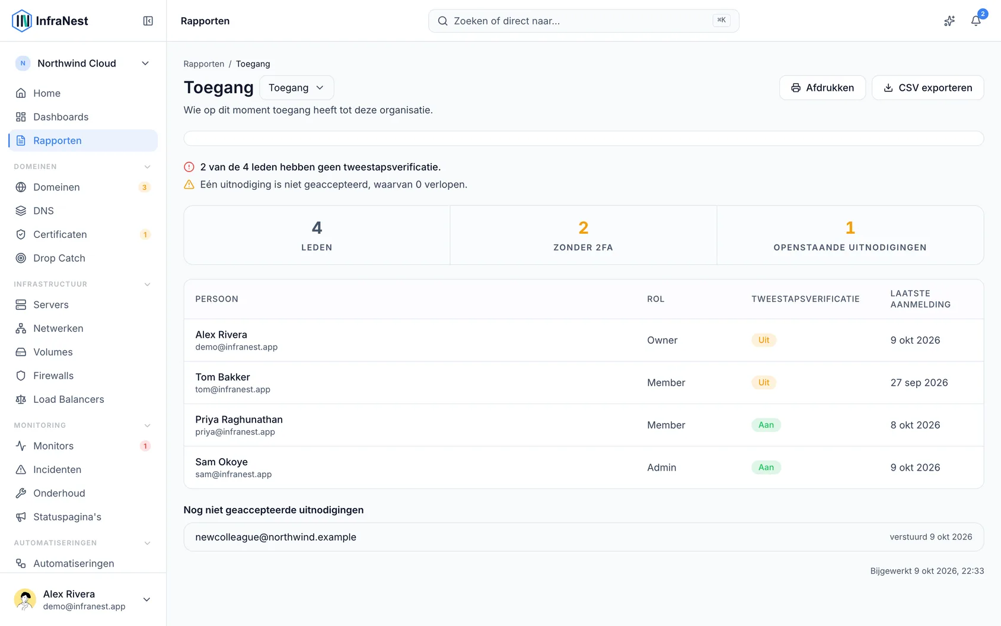The image size is (1001, 626).
Task: Open Dashboards from sidebar
Action: point(83,117)
